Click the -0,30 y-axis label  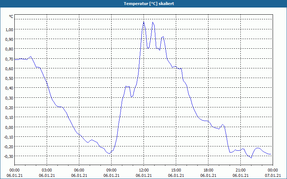click(x=9, y=156)
